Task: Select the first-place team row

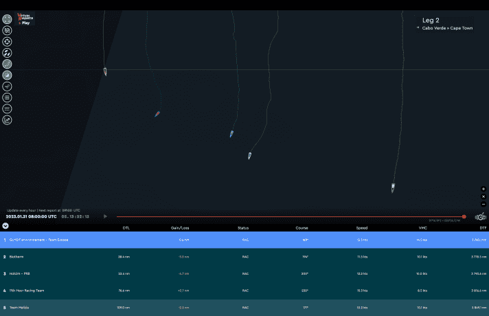Action: click(244, 240)
